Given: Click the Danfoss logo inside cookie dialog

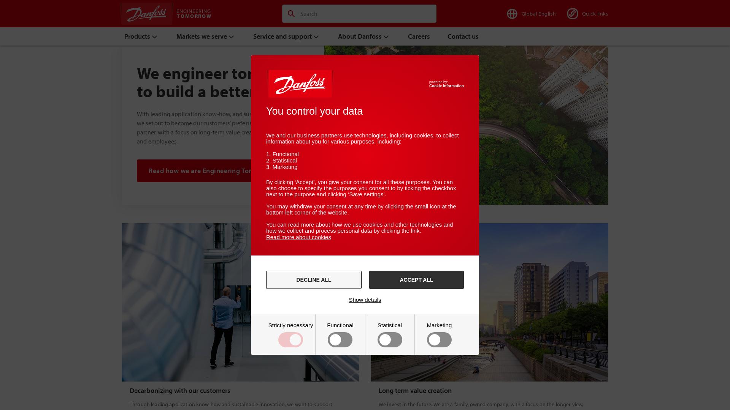Looking at the screenshot, I should click(x=300, y=84).
